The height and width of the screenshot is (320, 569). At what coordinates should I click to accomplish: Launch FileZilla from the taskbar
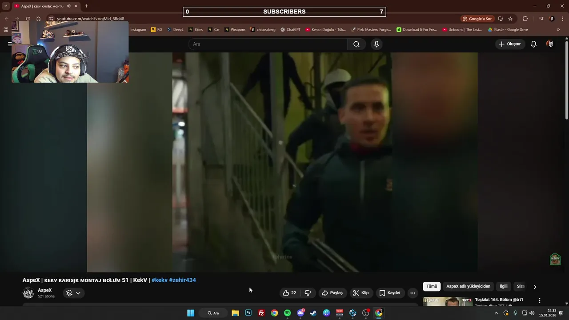click(261, 313)
